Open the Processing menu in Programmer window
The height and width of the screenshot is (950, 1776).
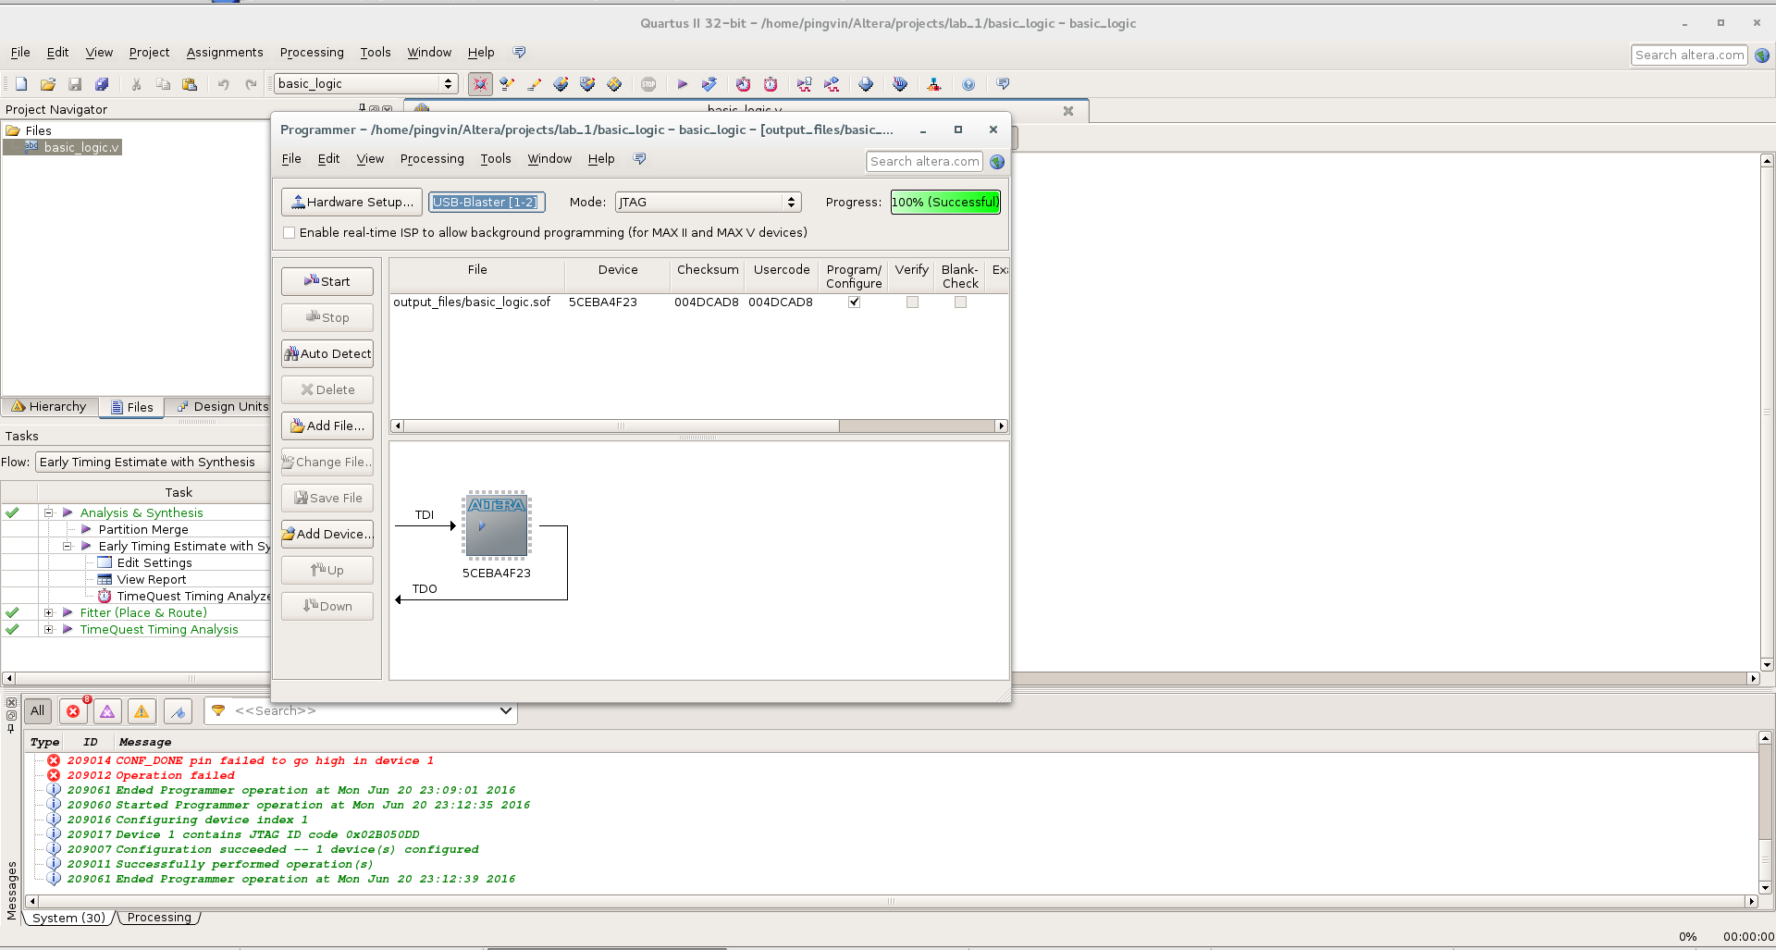click(x=432, y=159)
